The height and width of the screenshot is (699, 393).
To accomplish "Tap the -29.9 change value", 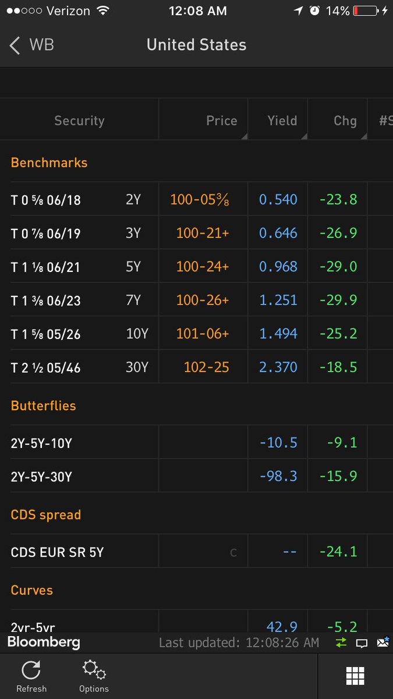I will coord(338,300).
